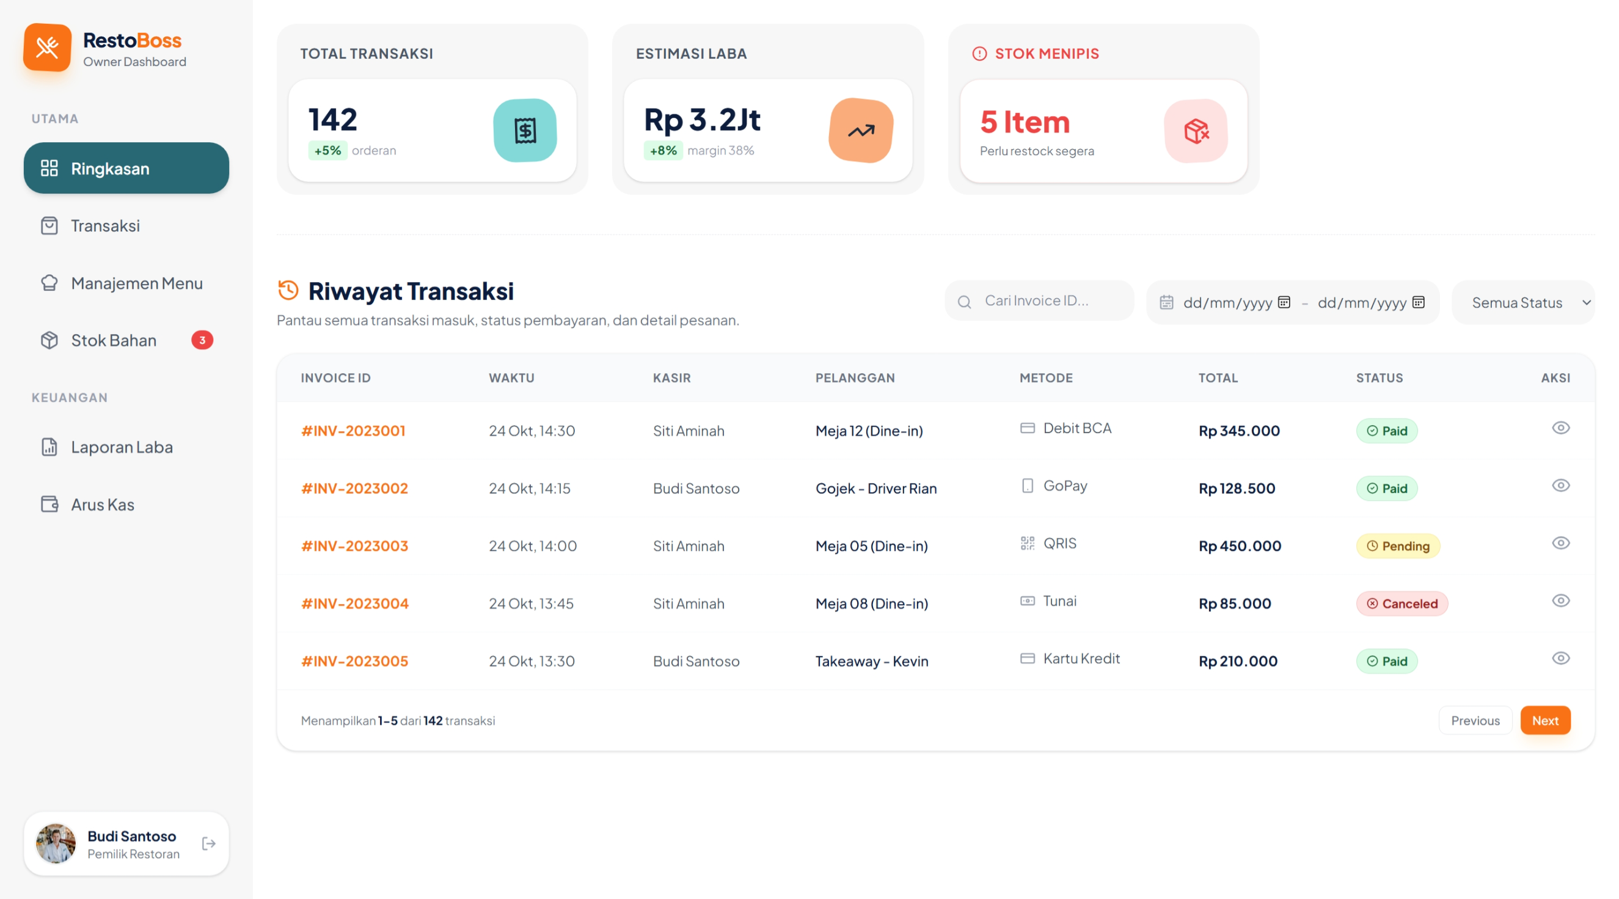
Task: Click the Next pagination button
Action: [x=1544, y=720]
